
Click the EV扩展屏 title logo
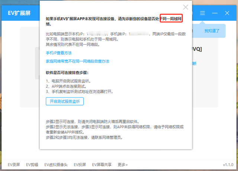tap(19, 13)
